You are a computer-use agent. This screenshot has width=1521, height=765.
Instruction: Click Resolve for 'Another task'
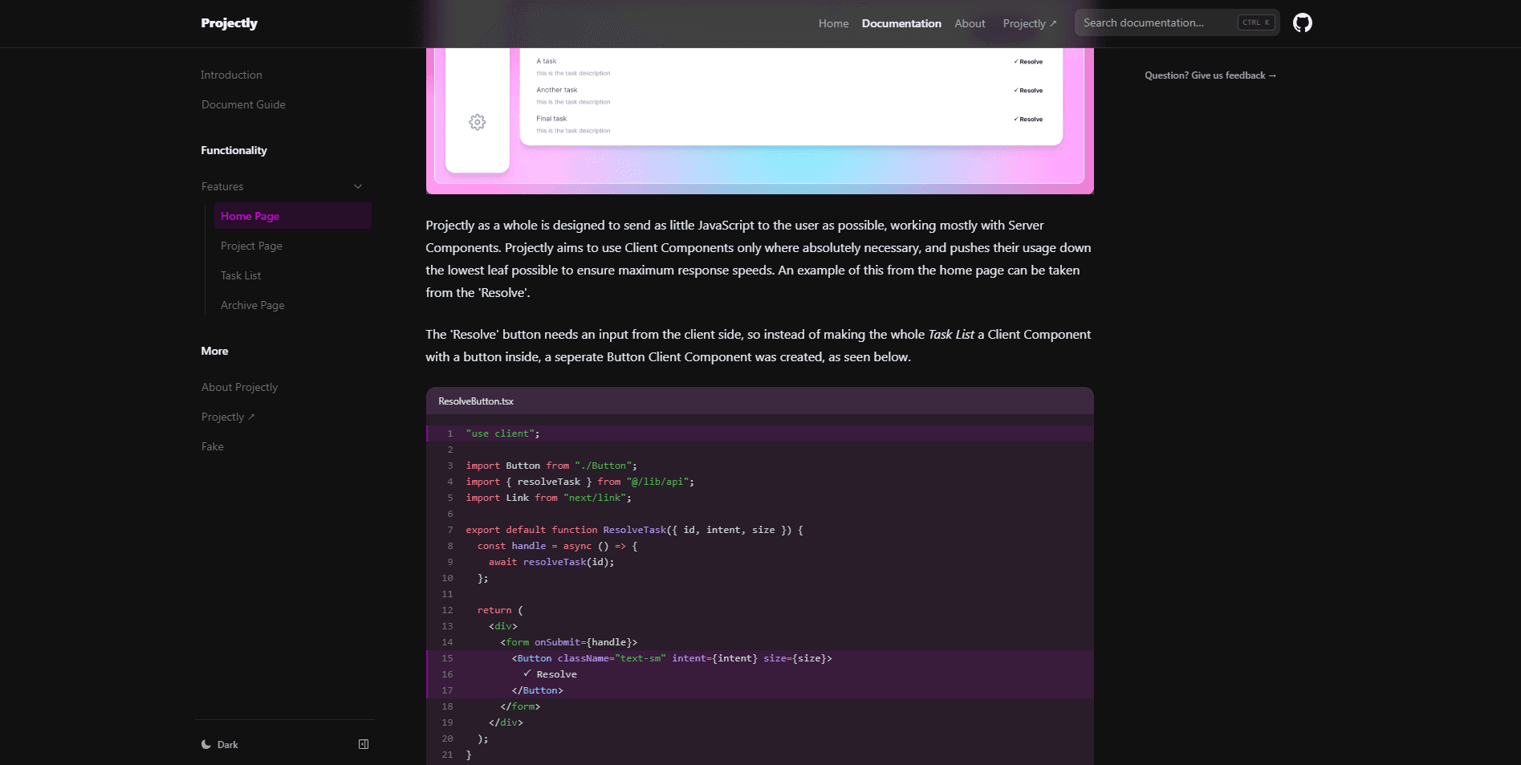1028,91
